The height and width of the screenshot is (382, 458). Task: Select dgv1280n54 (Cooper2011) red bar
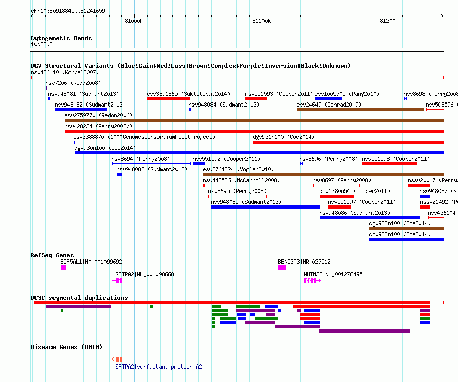pos(337,196)
